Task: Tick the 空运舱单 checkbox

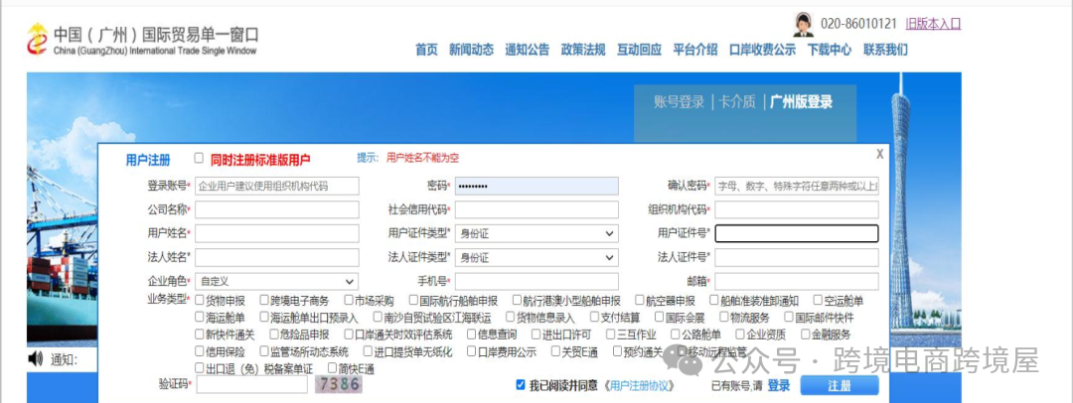Action: (x=818, y=300)
